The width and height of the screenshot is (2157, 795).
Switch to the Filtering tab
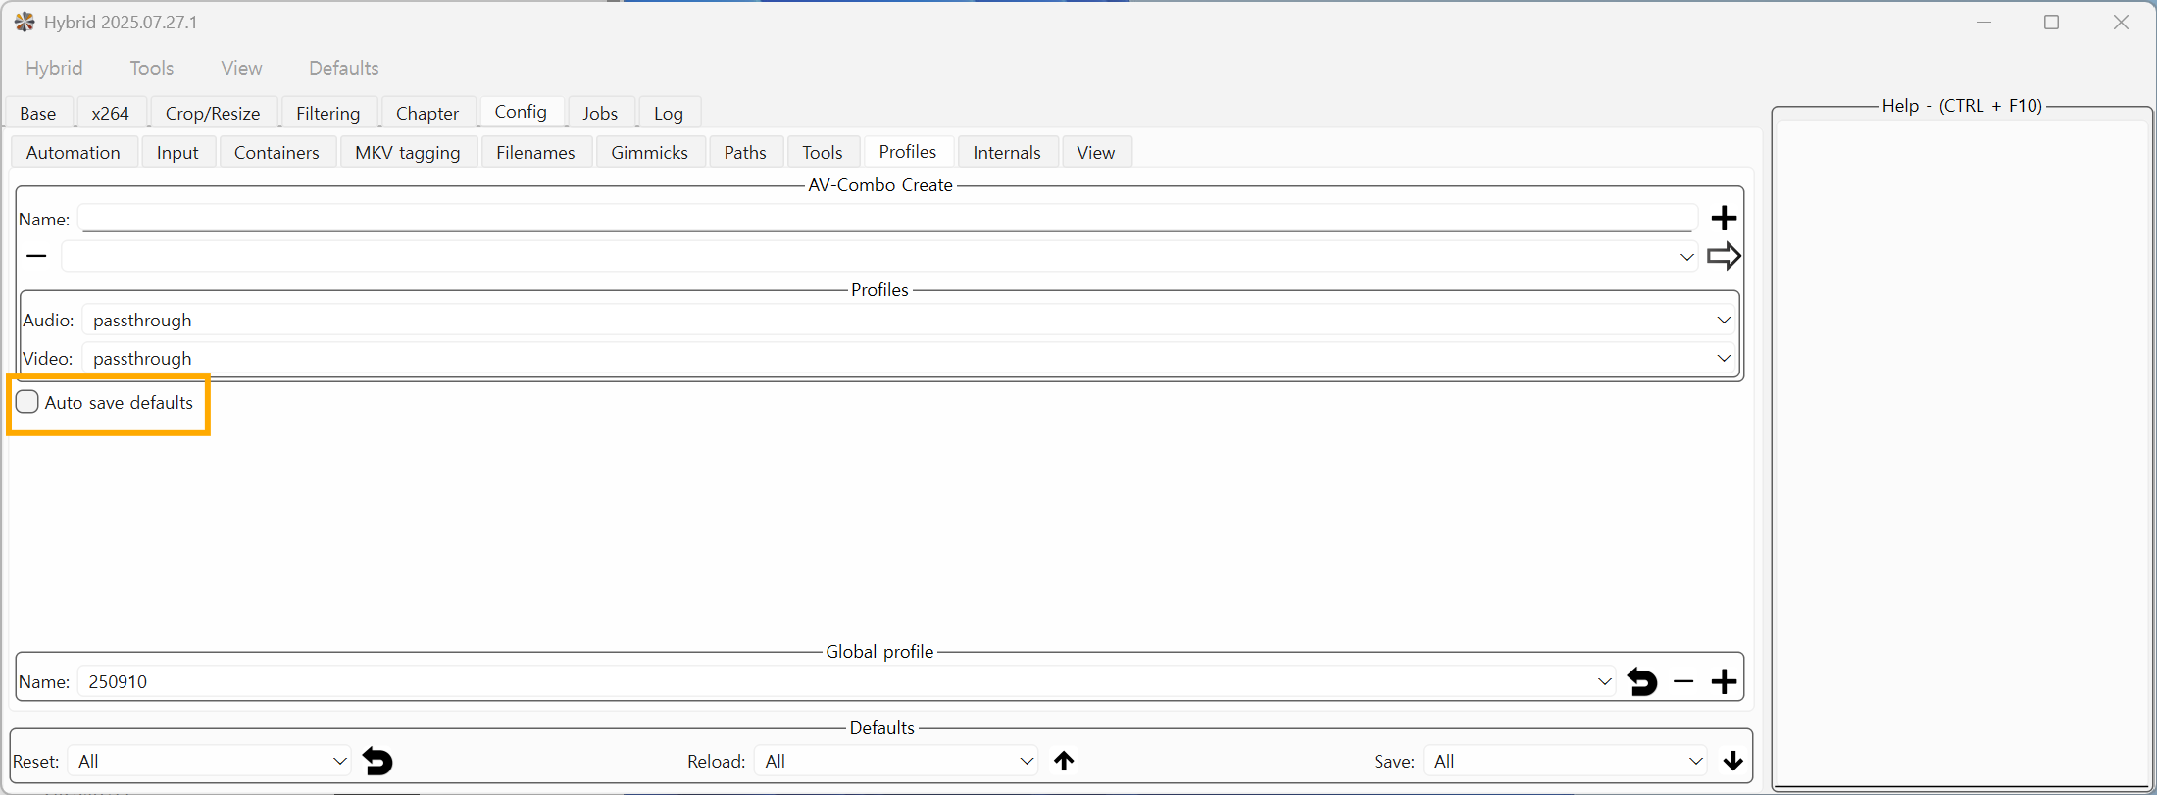328,113
